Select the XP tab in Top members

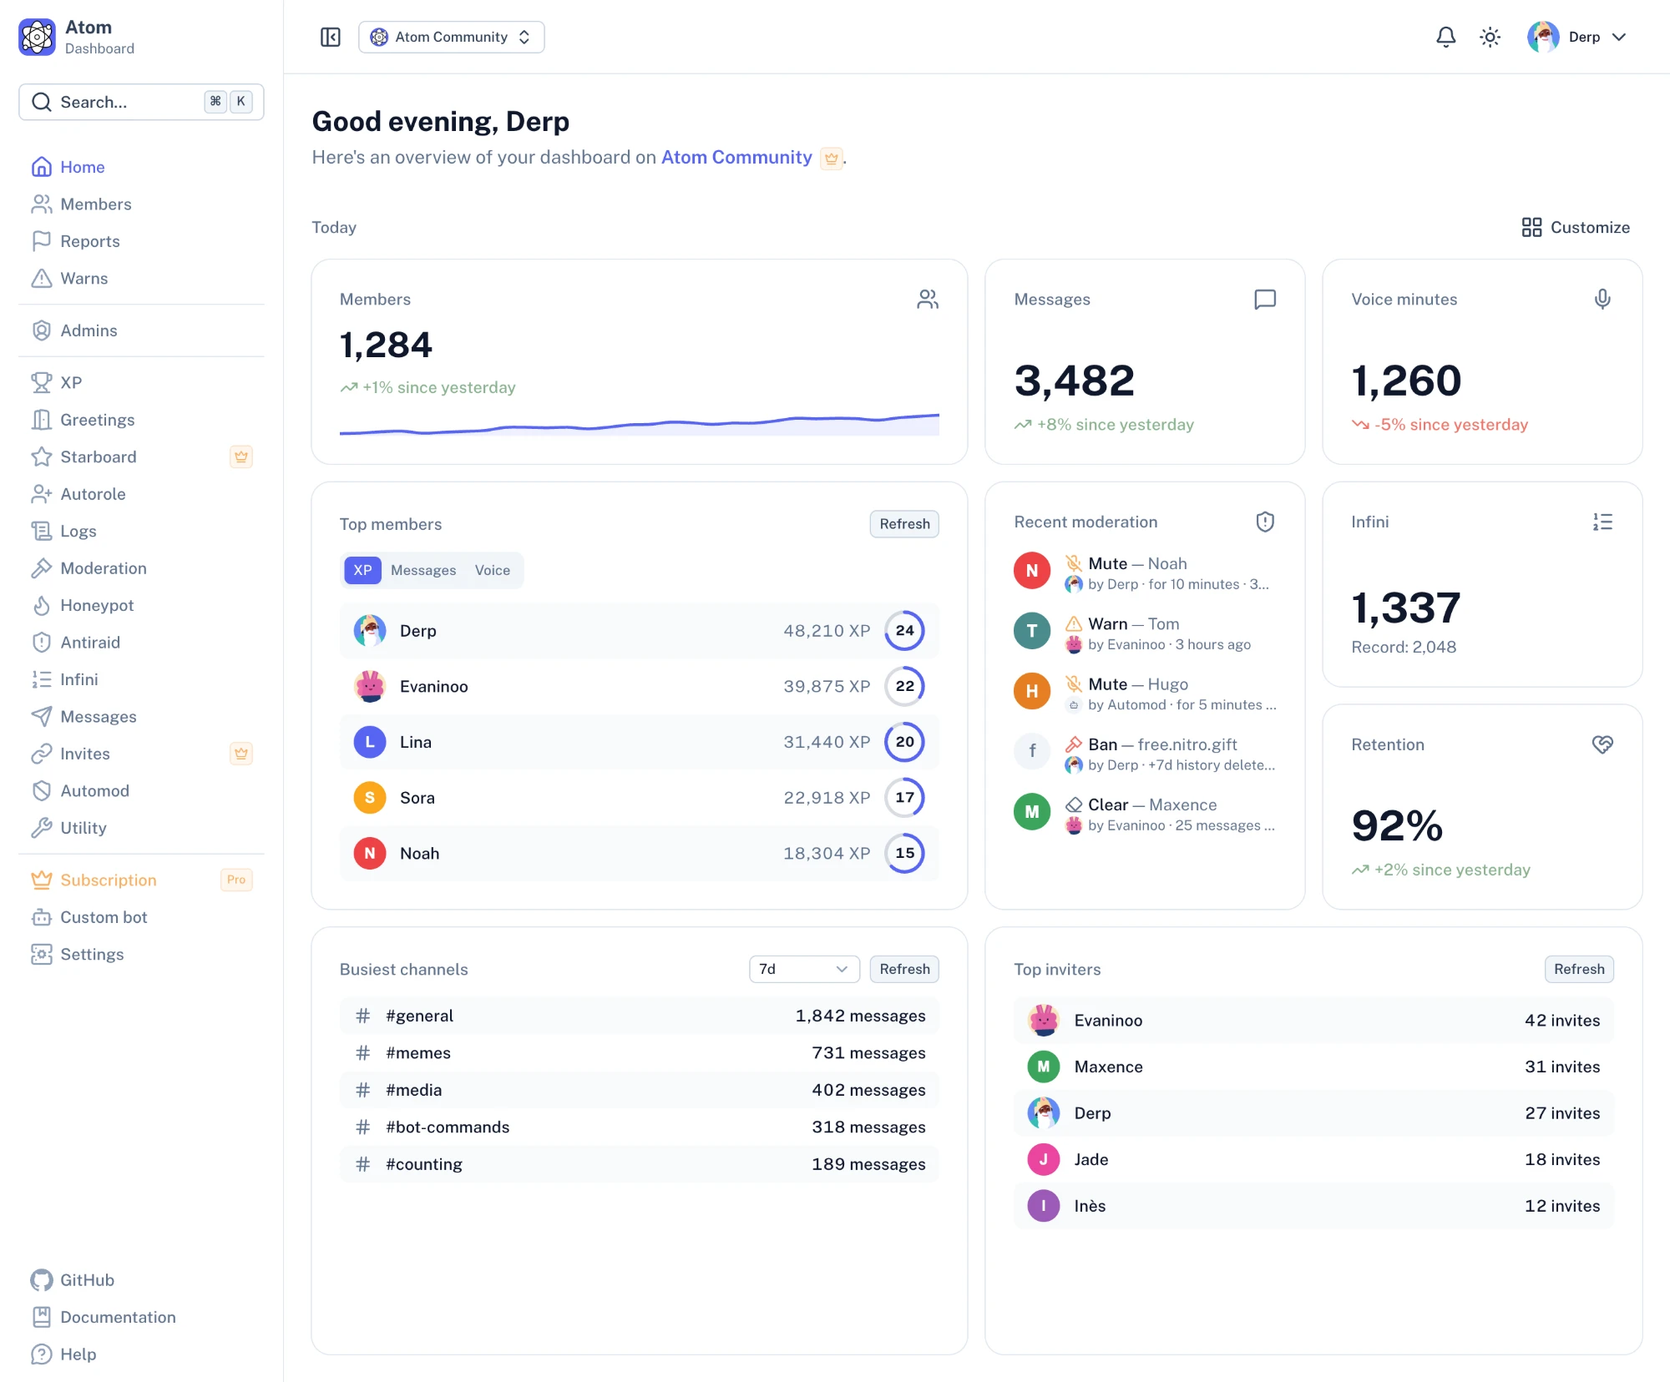coord(362,570)
